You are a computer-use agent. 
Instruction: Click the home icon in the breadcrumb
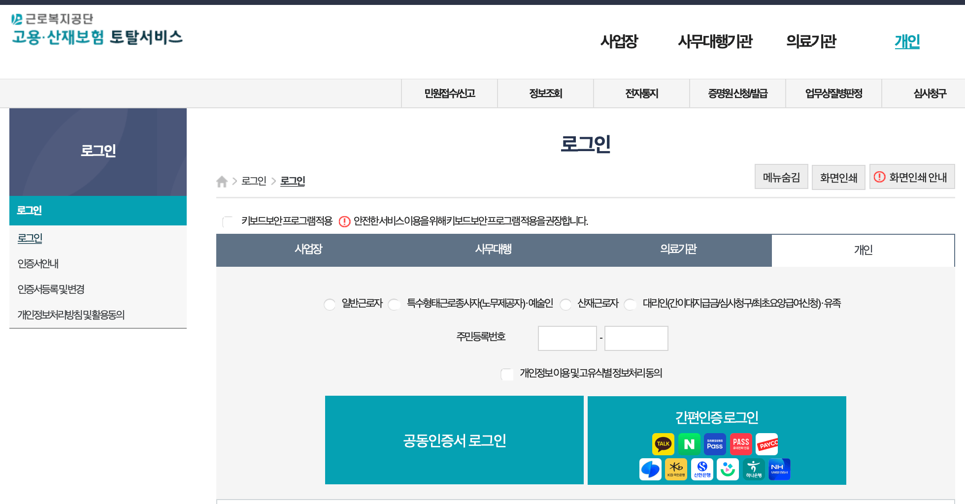pyautogui.click(x=222, y=181)
